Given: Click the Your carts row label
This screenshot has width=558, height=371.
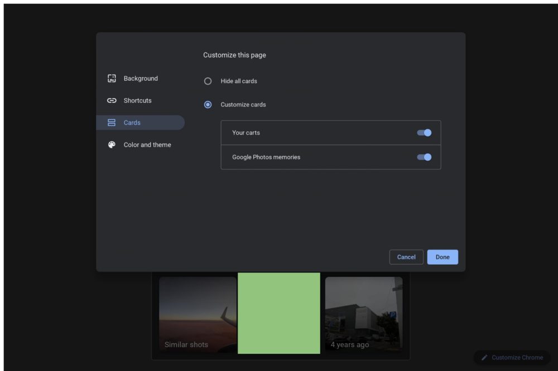Looking at the screenshot, I should tap(246, 133).
